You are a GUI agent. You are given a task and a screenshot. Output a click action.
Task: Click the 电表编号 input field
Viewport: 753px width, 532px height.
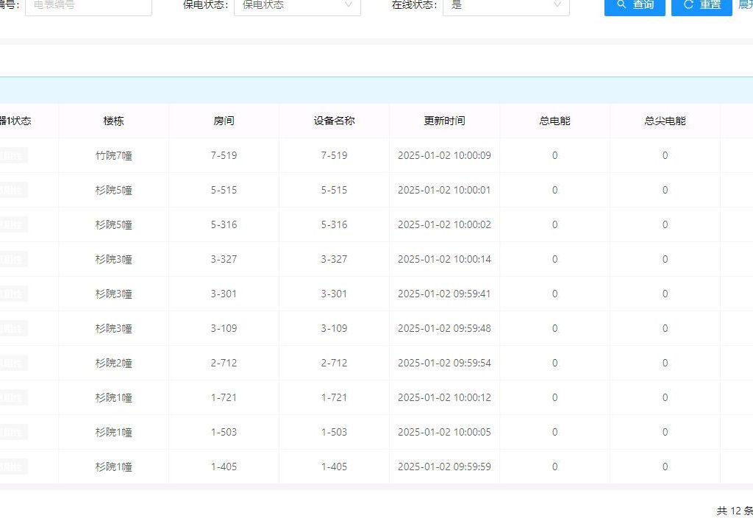coord(88,6)
